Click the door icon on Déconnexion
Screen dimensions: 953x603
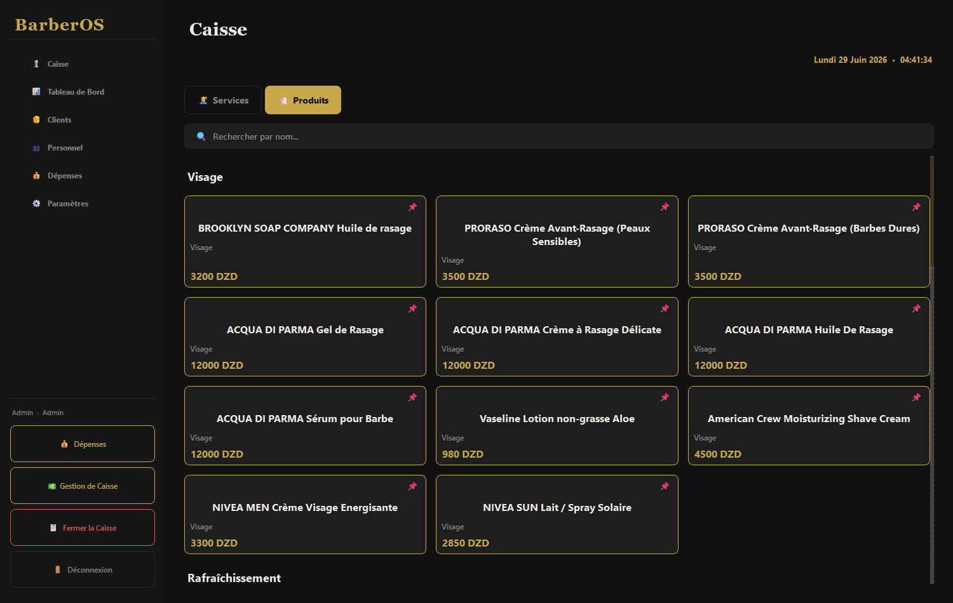58,570
